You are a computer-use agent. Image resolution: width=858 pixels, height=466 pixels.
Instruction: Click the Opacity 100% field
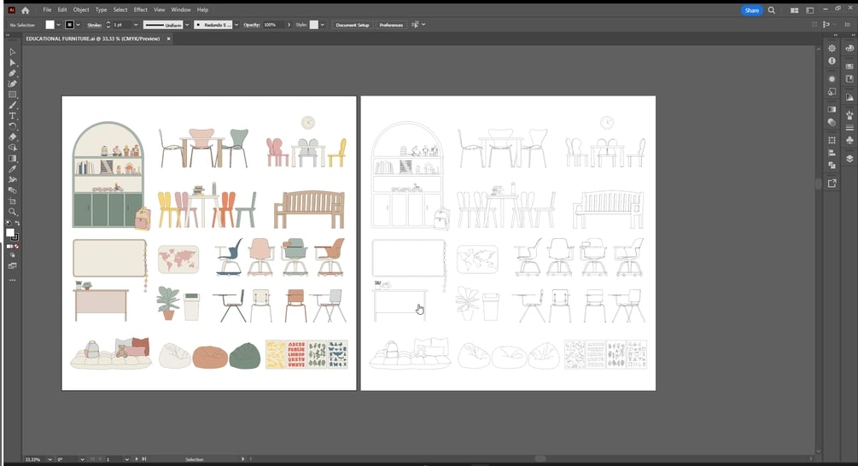[273, 25]
